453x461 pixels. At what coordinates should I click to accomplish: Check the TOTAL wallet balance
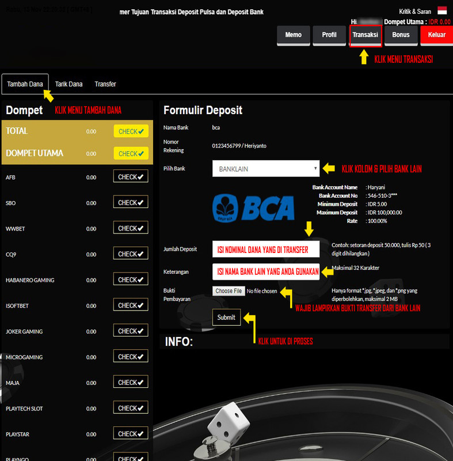point(131,131)
